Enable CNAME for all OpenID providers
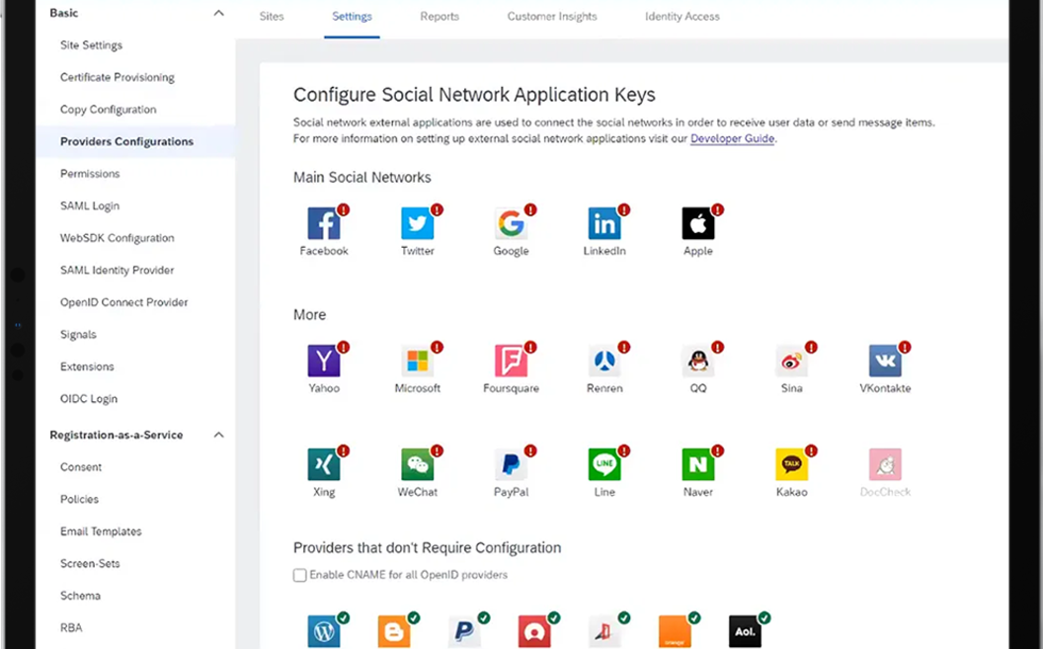 pos(300,575)
